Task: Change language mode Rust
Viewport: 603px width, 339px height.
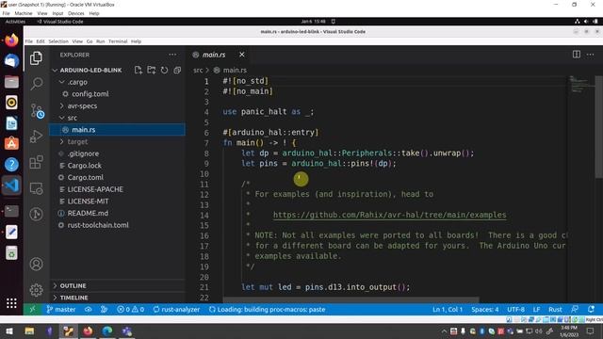Action: coord(555,310)
